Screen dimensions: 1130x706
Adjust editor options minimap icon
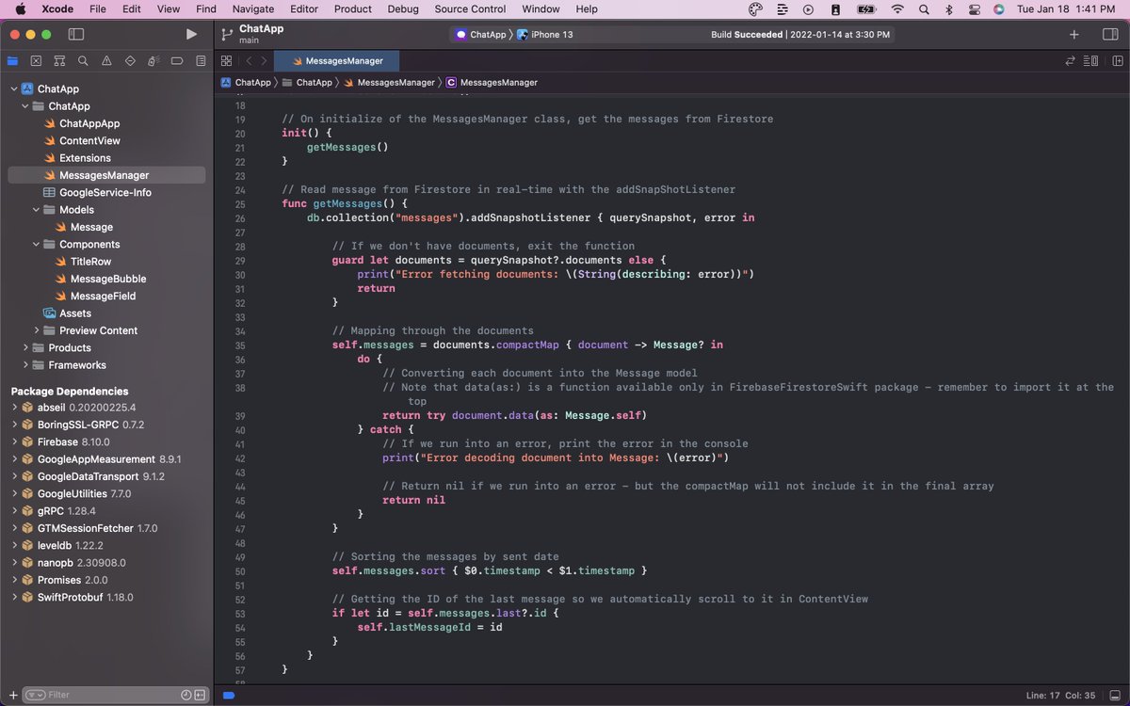[x=1090, y=61]
